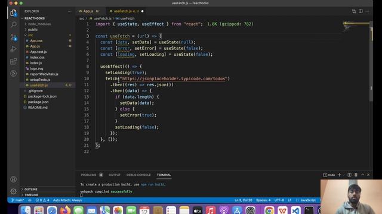This screenshot has height=214, width=382.
Task: Open the App Store from the Dock
Action: click(x=237, y=210)
